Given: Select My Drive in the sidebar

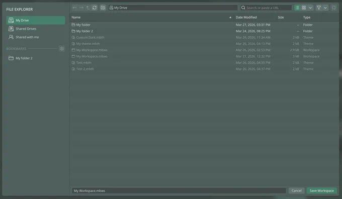Looking at the screenshot, I should pos(36,20).
